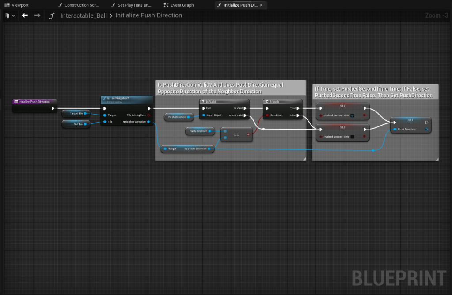Check Pushed Second Time in the lower SET node
The width and height of the screenshot is (452, 295).
tap(352, 137)
